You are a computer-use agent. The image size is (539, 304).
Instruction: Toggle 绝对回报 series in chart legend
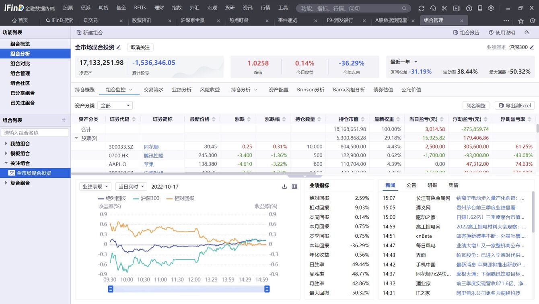(112, 198)
